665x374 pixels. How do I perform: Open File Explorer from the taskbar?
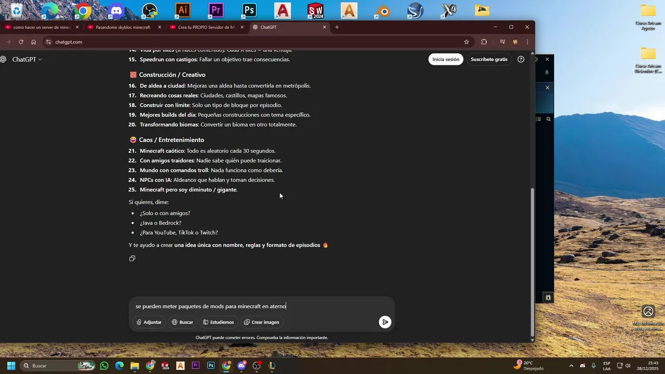click(x=135, y=366)
